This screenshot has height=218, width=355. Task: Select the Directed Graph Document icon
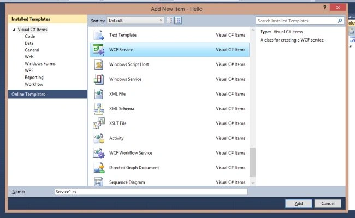coord(99,168)
